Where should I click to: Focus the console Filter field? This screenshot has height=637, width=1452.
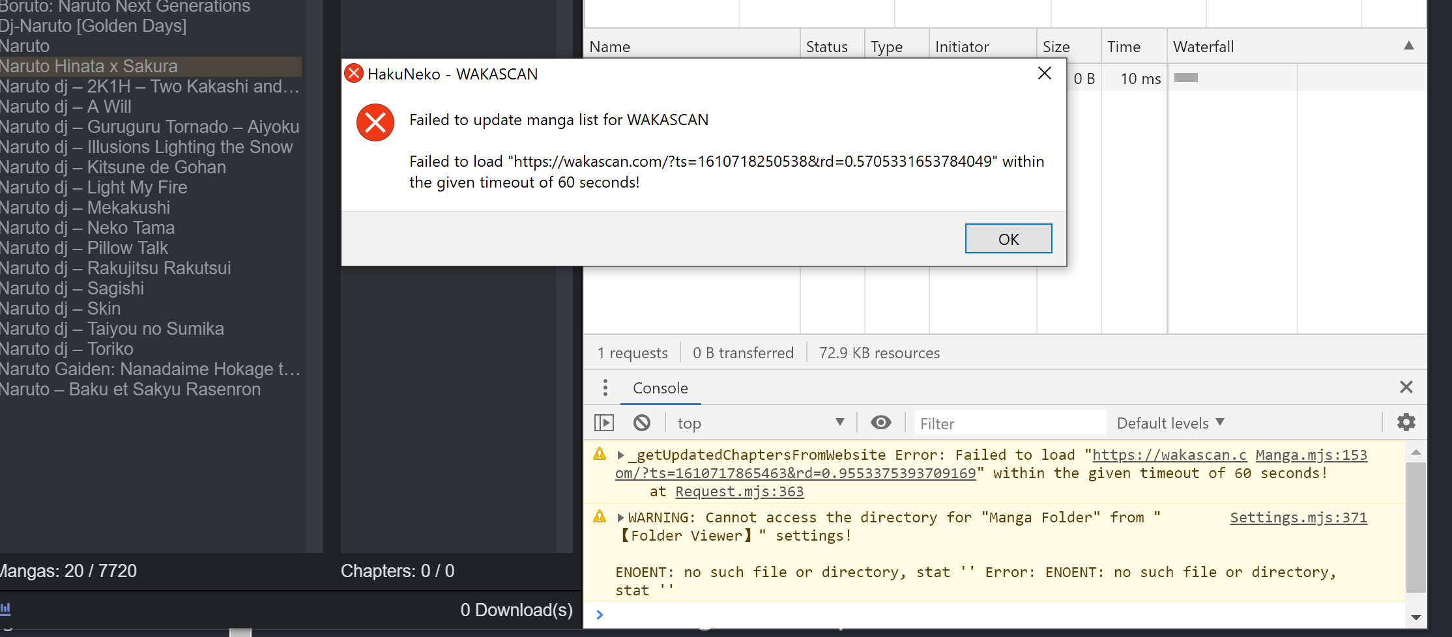[x=1009, y=423]
